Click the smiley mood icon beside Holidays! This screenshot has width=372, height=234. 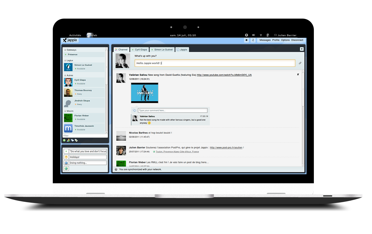tap(66, 157)
